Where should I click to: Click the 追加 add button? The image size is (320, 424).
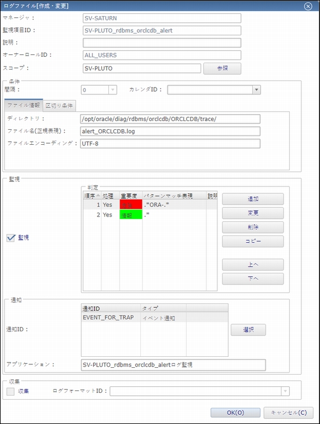tap(253, 199)
